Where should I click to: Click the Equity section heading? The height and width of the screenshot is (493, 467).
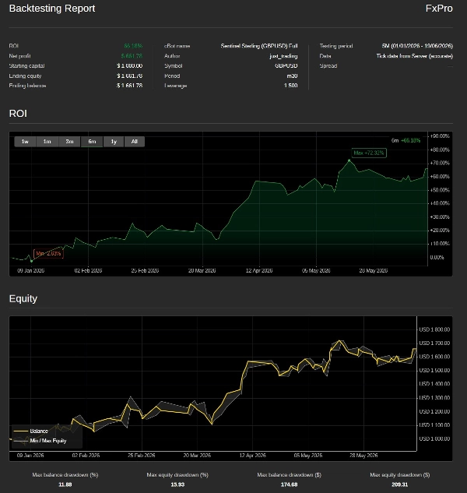tap(23, 298)
